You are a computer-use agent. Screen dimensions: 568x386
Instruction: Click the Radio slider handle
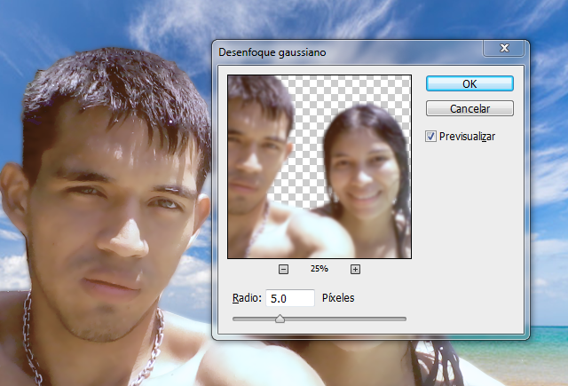(x=280, y=319)
